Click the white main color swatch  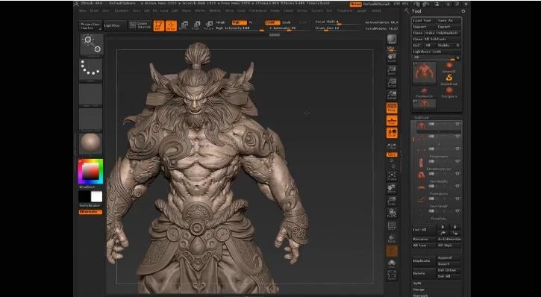click(96, 196)
